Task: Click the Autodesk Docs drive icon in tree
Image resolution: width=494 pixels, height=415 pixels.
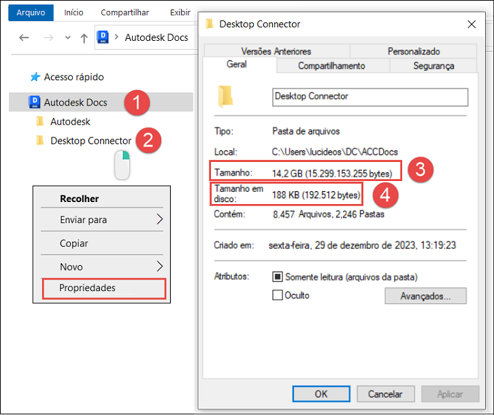Action: [34, 102]
